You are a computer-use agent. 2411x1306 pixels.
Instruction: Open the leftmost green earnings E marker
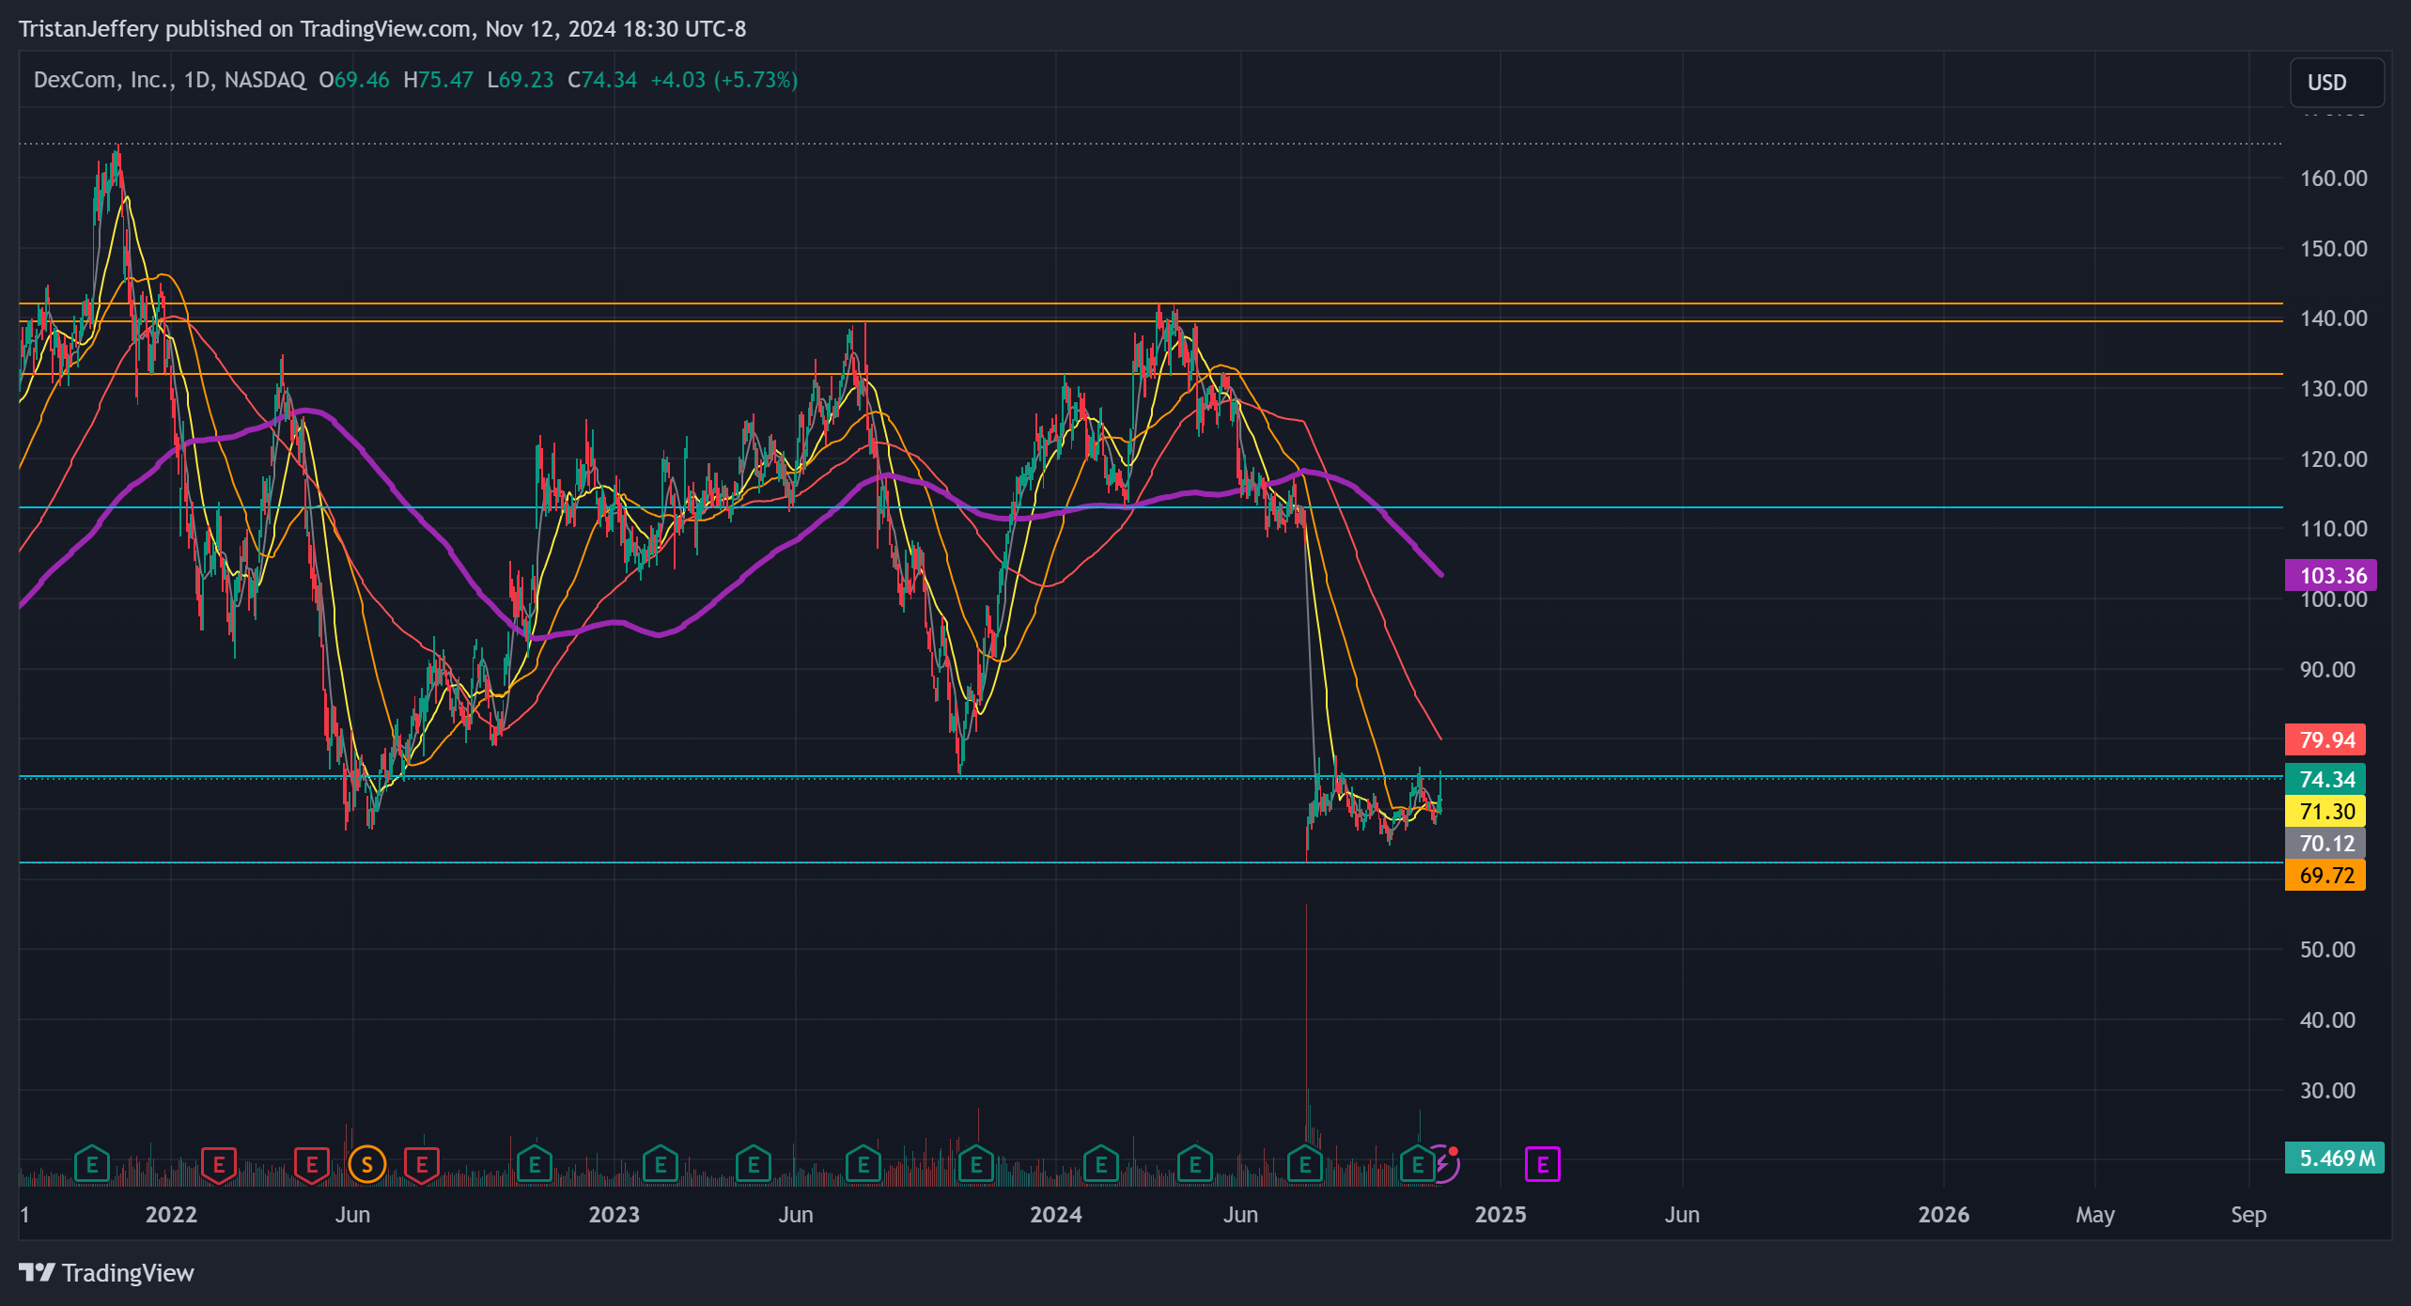point(92,1165)
